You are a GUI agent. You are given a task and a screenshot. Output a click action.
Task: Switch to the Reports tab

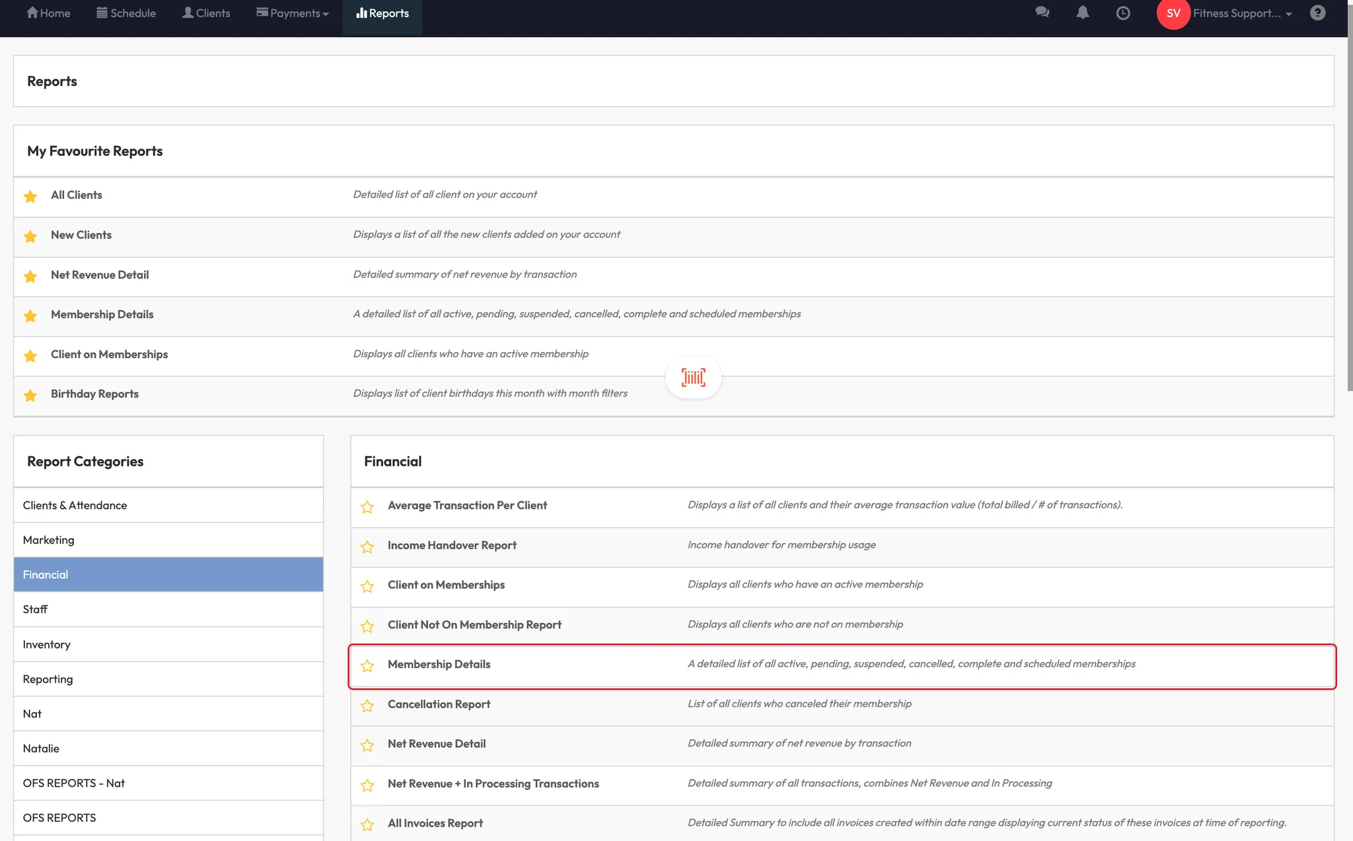point(382,13)
